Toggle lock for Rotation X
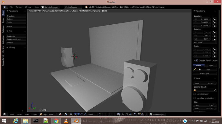Screen dimensions: 222x124 [214, 32]
